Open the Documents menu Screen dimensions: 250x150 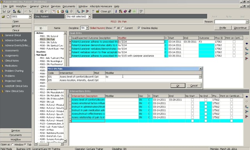(69, 6)
